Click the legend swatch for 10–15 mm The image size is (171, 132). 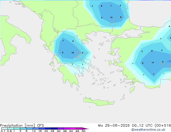36,128
